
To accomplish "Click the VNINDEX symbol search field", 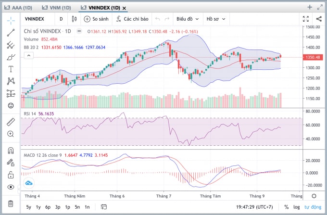I will click(x=35, y=19).
